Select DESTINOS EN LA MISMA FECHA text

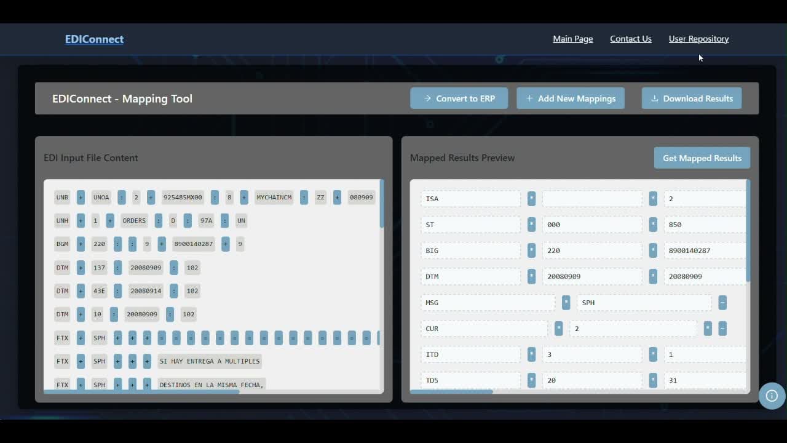(x=212, y=385)
